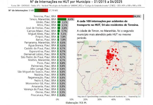The width and height of the screenshot is (153, 105).
Task: Click Campo Maior, Piauí, BRA label
Action: (42, 31)
